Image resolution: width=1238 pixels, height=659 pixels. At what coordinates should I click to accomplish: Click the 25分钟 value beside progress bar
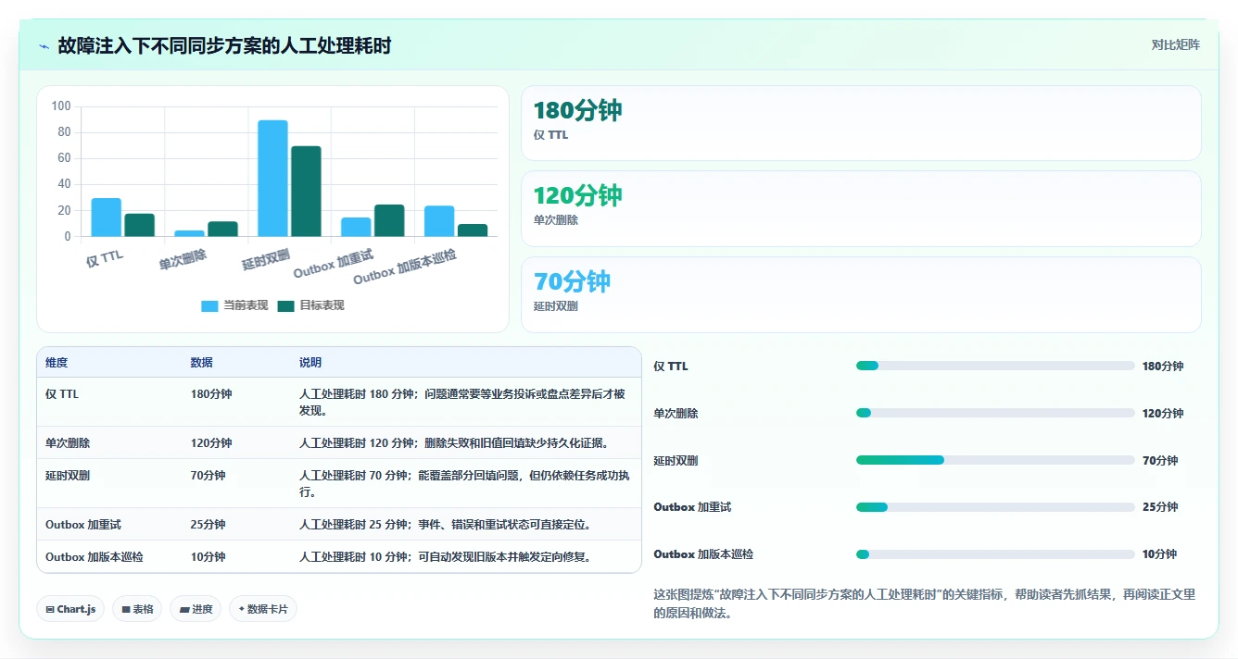(1159, 507)
